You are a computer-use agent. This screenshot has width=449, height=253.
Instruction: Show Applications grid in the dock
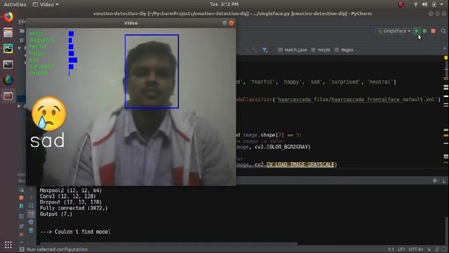coord(8,245)
